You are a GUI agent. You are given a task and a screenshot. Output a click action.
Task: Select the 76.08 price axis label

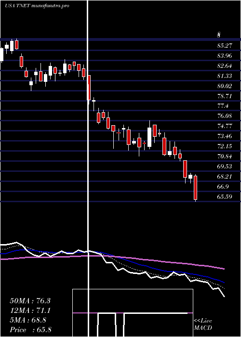tap(225, 116)
